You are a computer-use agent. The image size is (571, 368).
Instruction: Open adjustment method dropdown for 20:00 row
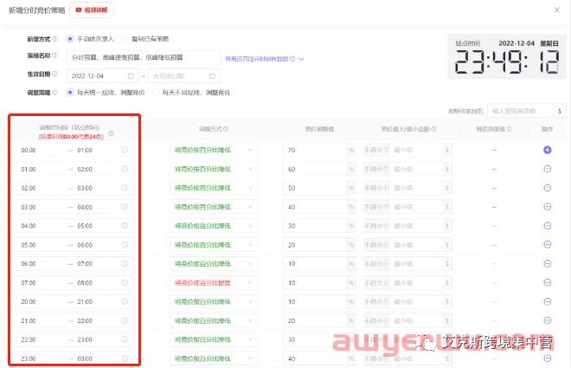pyautogui.click(x=214, y=301)
